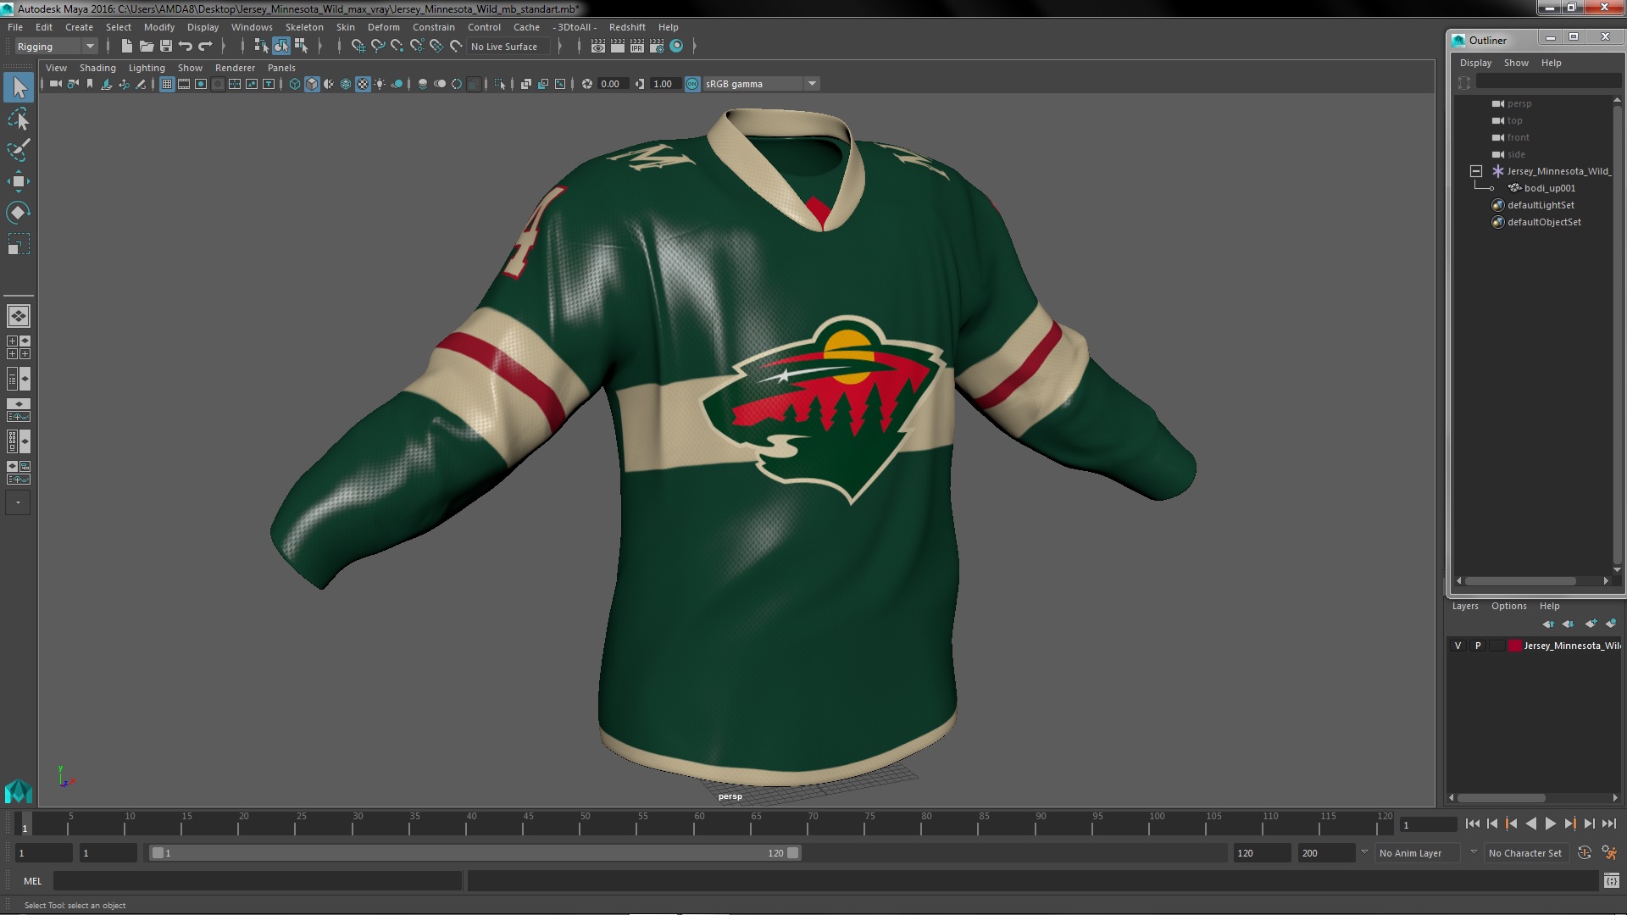Screen dimensions: 1627x915
Task: Activate the Scale tool
Action: 19,244
